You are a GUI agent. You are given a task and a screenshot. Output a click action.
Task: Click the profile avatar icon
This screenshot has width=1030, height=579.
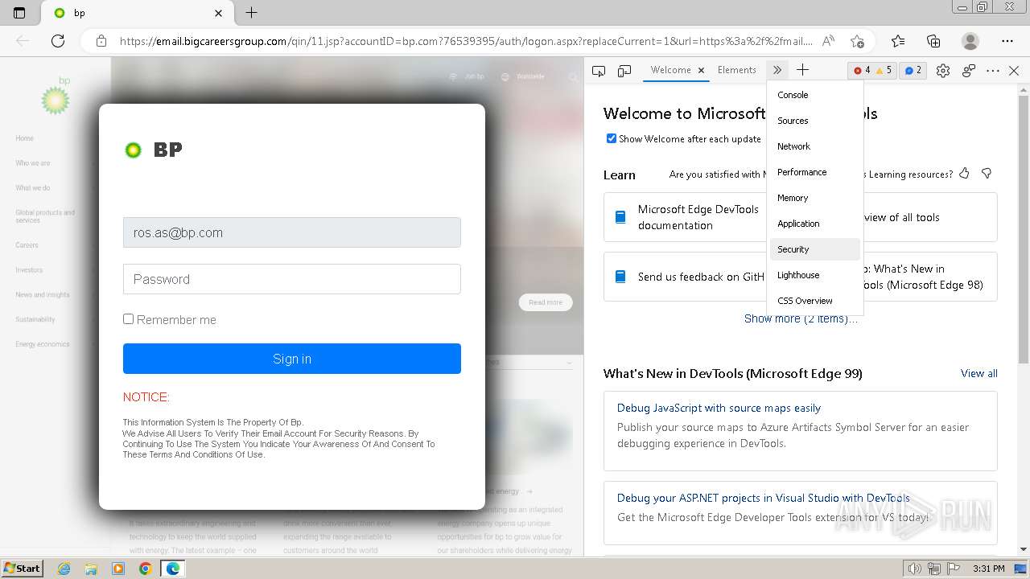970,41
